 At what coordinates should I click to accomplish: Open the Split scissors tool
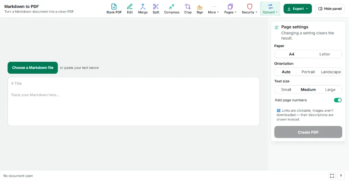[x=156, y=9]
